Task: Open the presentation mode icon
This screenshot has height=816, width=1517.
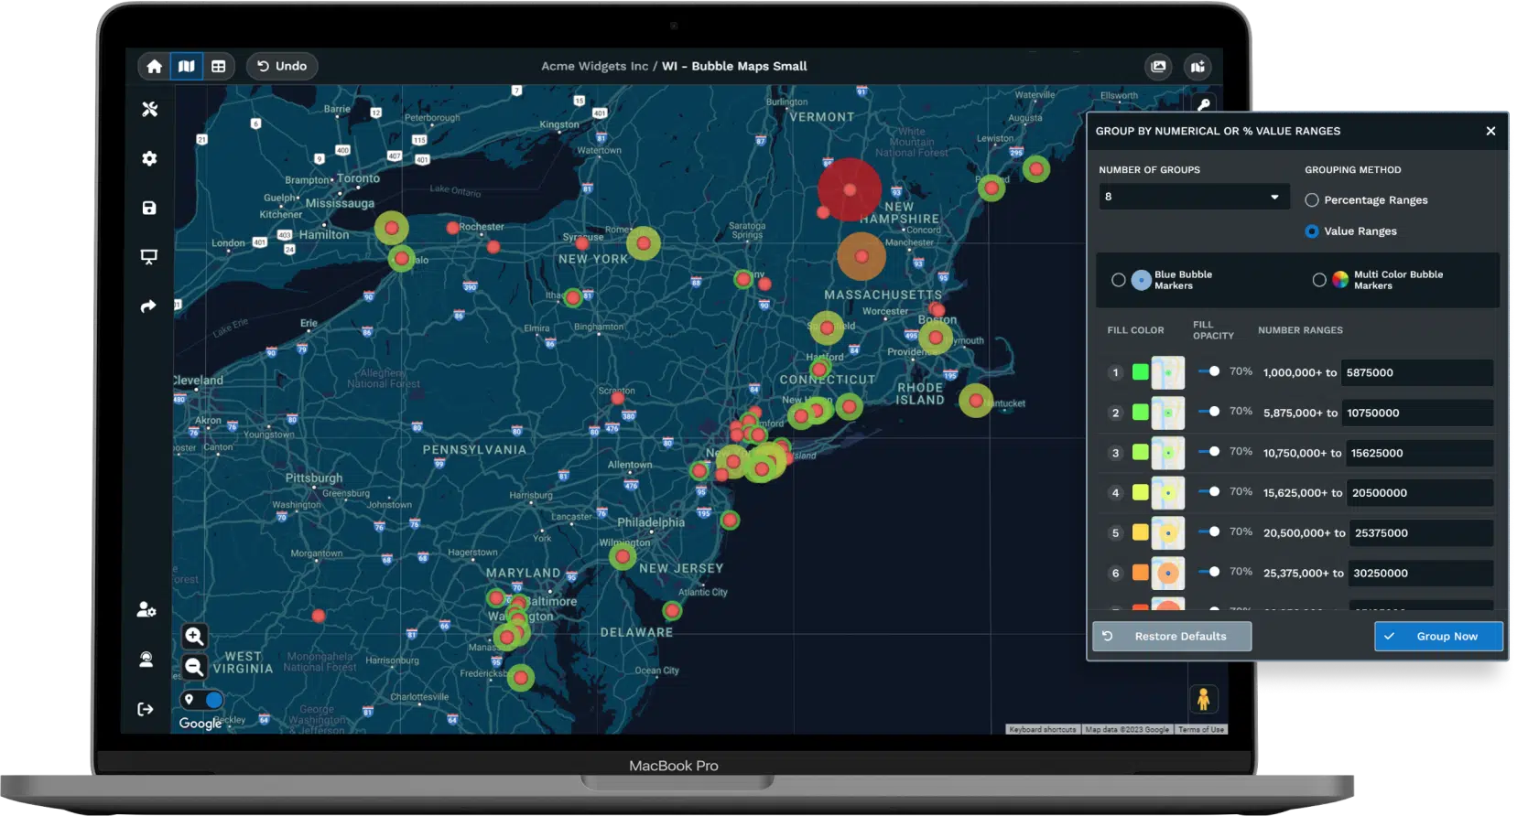Action: click(x=149, y=257)
